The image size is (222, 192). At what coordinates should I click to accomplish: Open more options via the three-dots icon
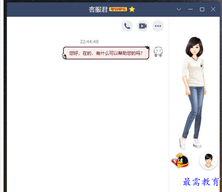(158, 26)
